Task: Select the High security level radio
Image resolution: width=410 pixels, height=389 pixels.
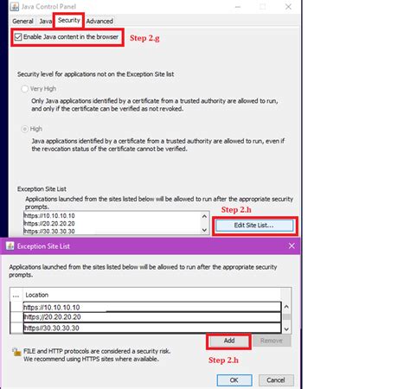Action: [x=25, y=129]
